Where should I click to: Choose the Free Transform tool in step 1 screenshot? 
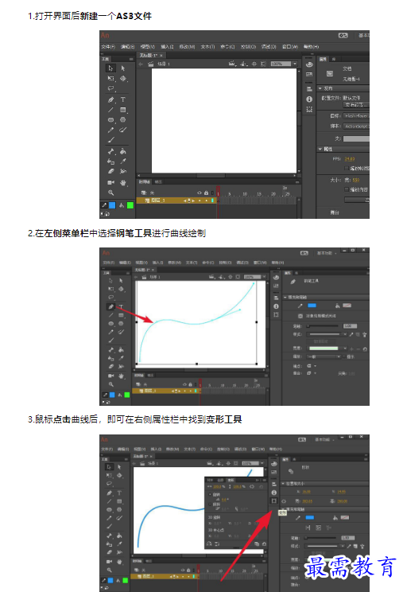pos(110,79)
